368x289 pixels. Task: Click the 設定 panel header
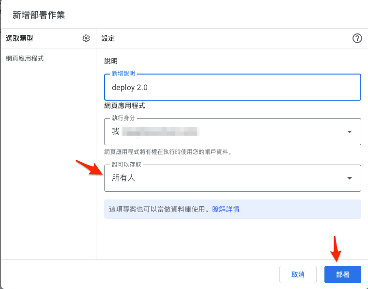pyautogui.click(x=108, y=38)
